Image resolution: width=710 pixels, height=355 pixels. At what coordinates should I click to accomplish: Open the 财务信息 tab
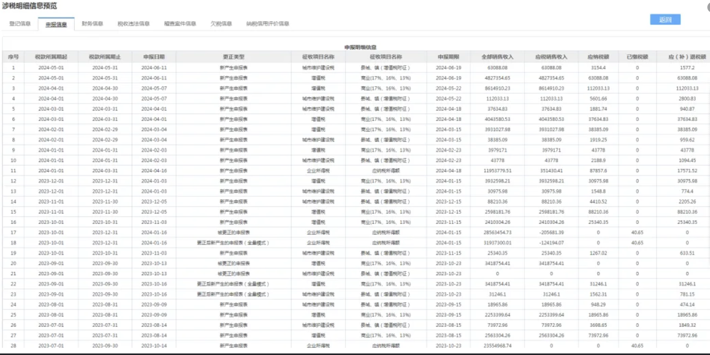(92, 24)
